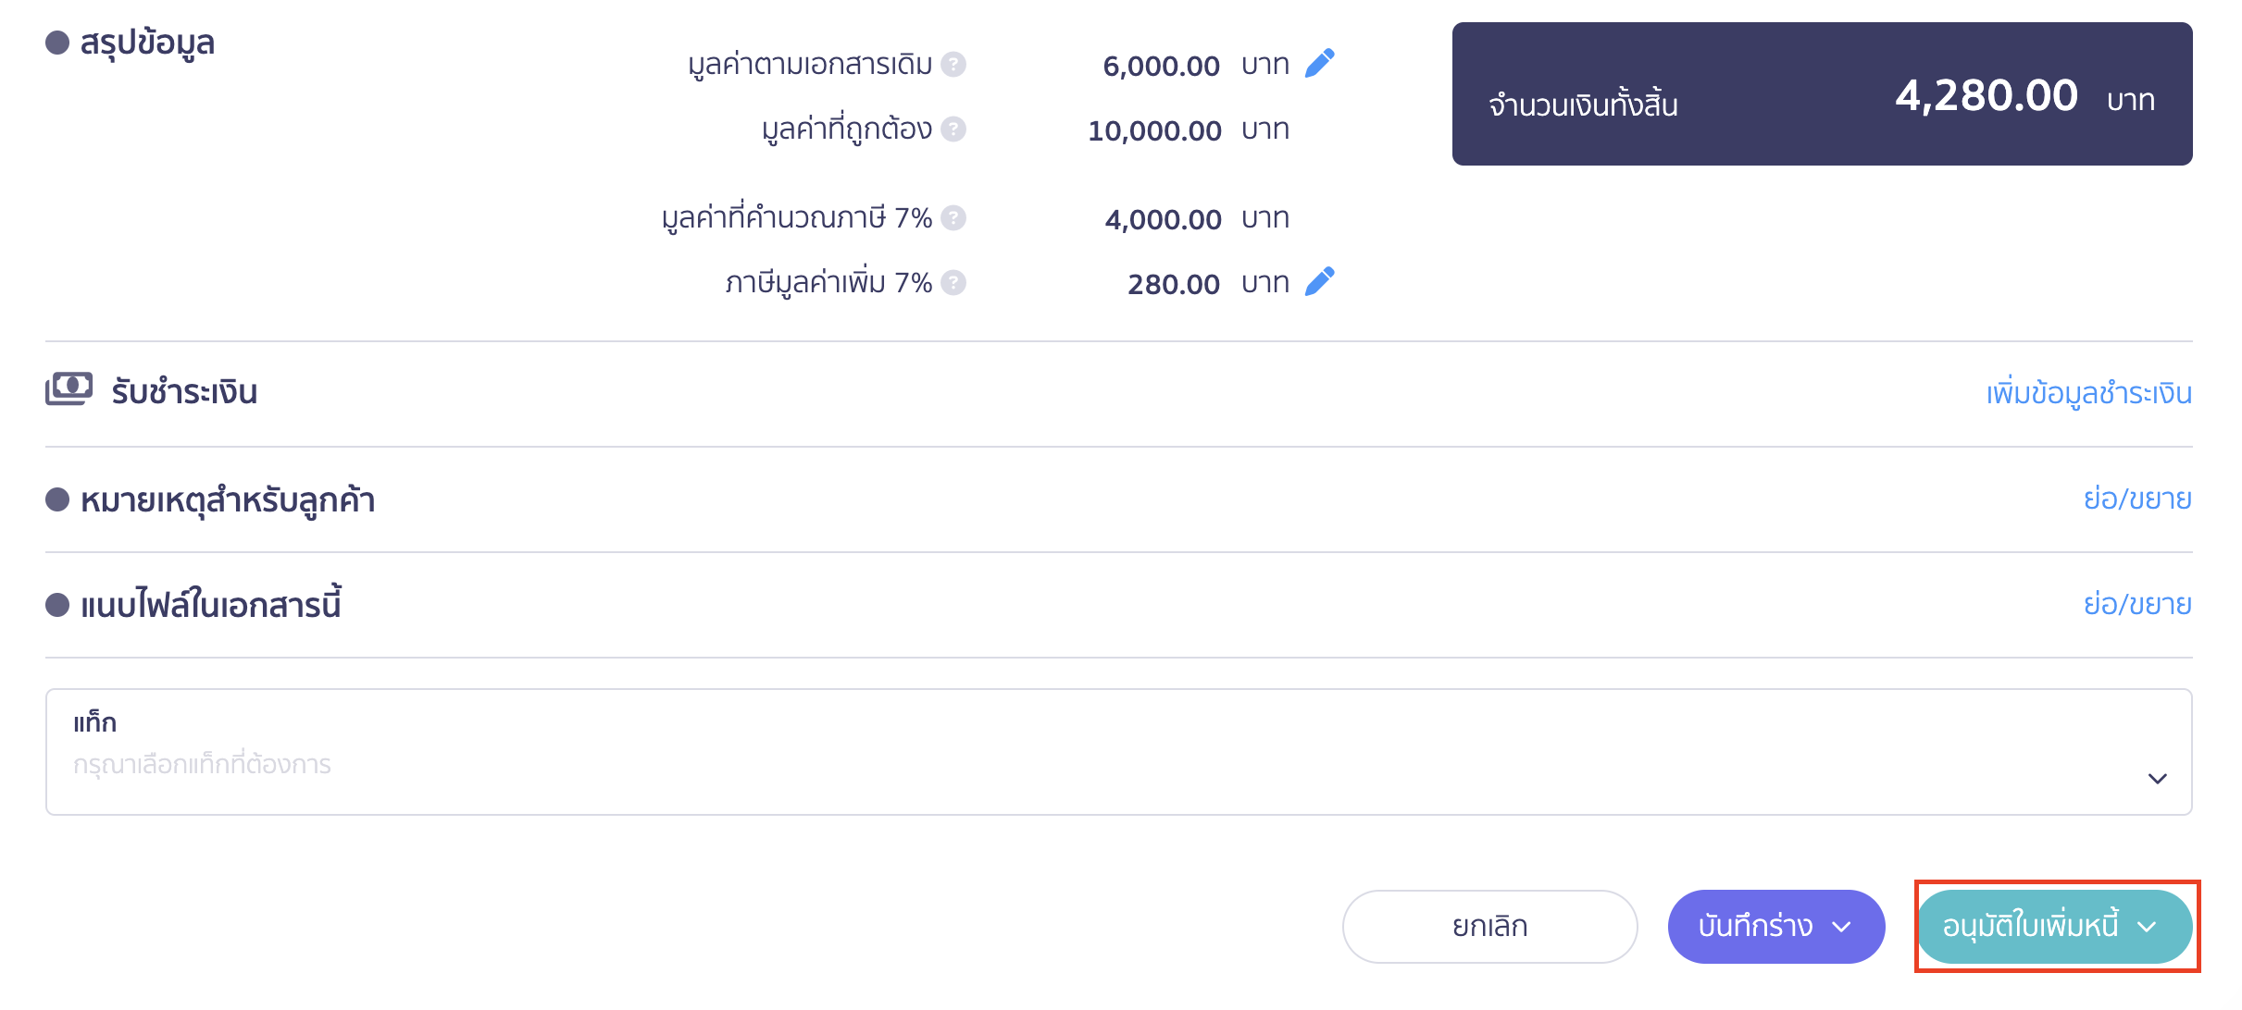Expand the หมายเหตุสำหรับลูกค้า section
The height and width of the screenshot is (1010, 2242).
coord(2137,499)
